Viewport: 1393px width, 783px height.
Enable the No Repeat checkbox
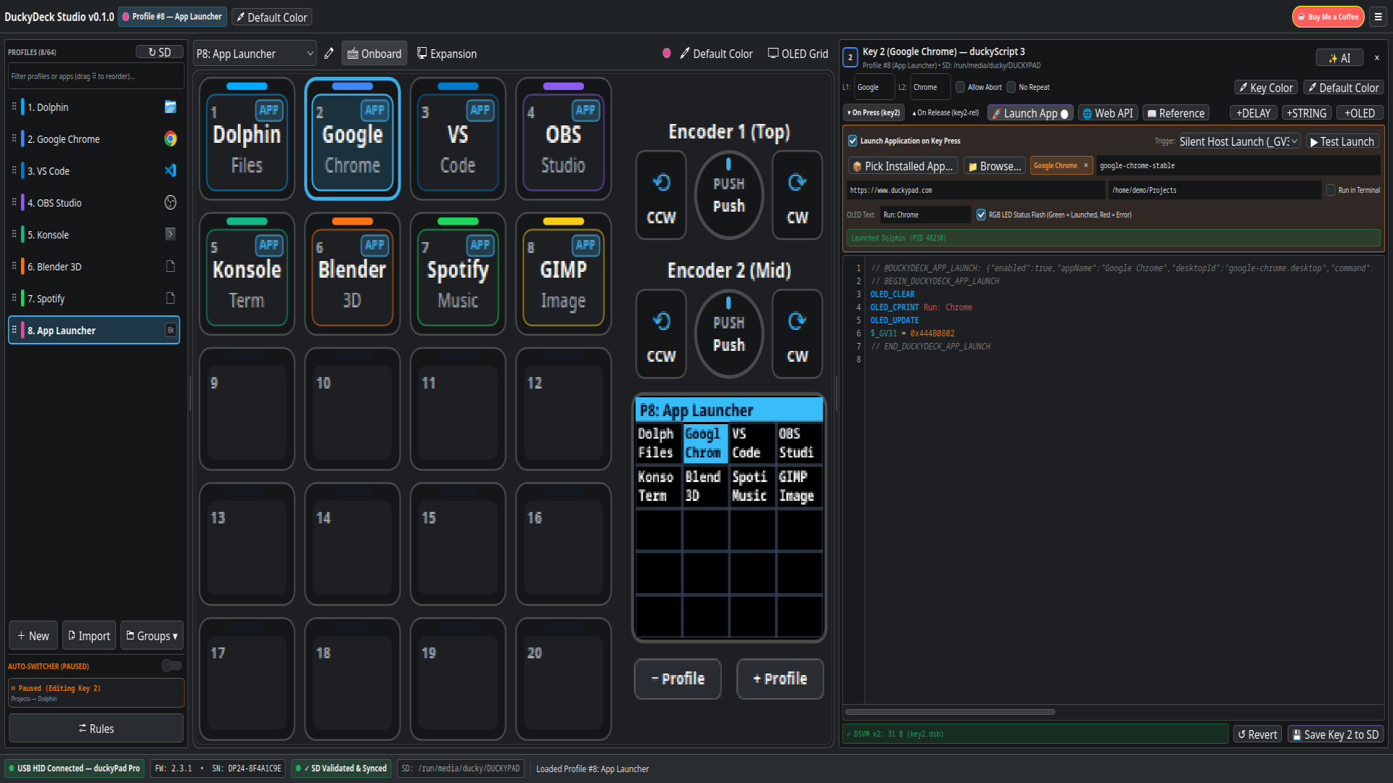coord(1011,87)
